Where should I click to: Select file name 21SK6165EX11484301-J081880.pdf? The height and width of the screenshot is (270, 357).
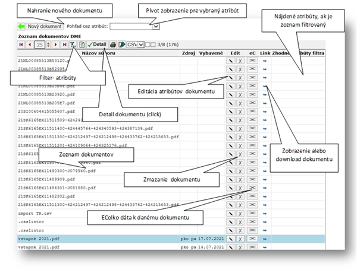(57, 188)
